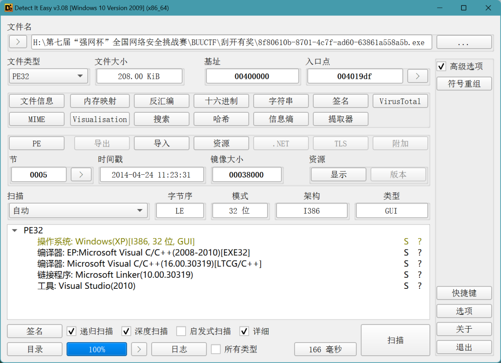Viewport: 501px width, 363px height.
Task: Click ? for EP:Microsoft Visual C/C++ row
Action: pyautogui.click(x=419, y=253)
